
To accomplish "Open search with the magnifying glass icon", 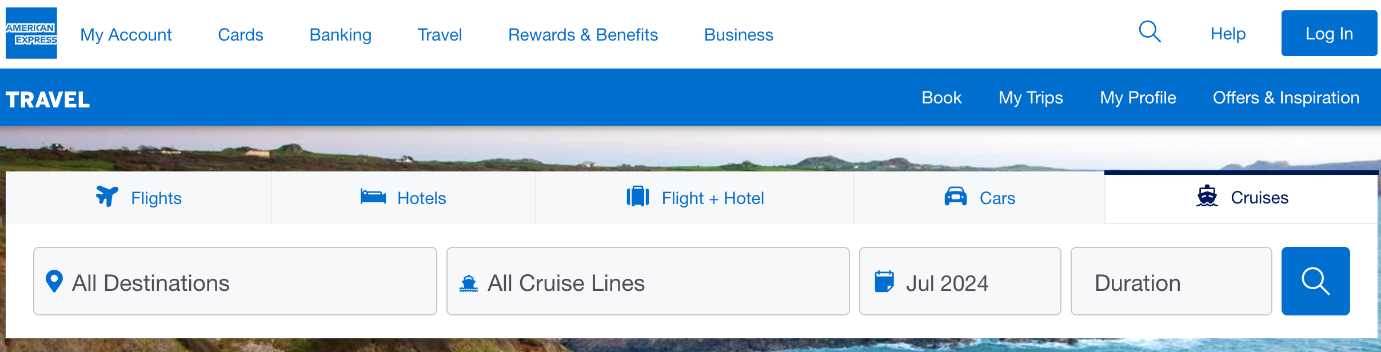I will pos(1149,33).
